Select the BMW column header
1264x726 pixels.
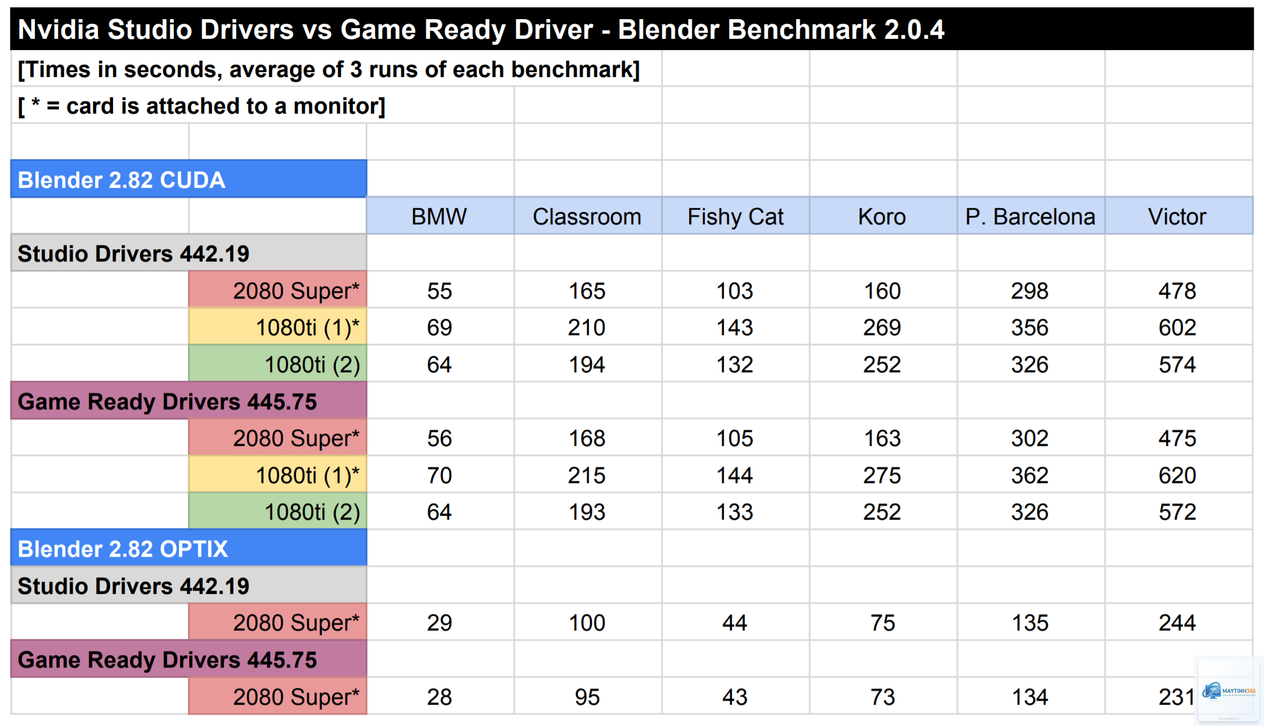click(x=439, y=217)
